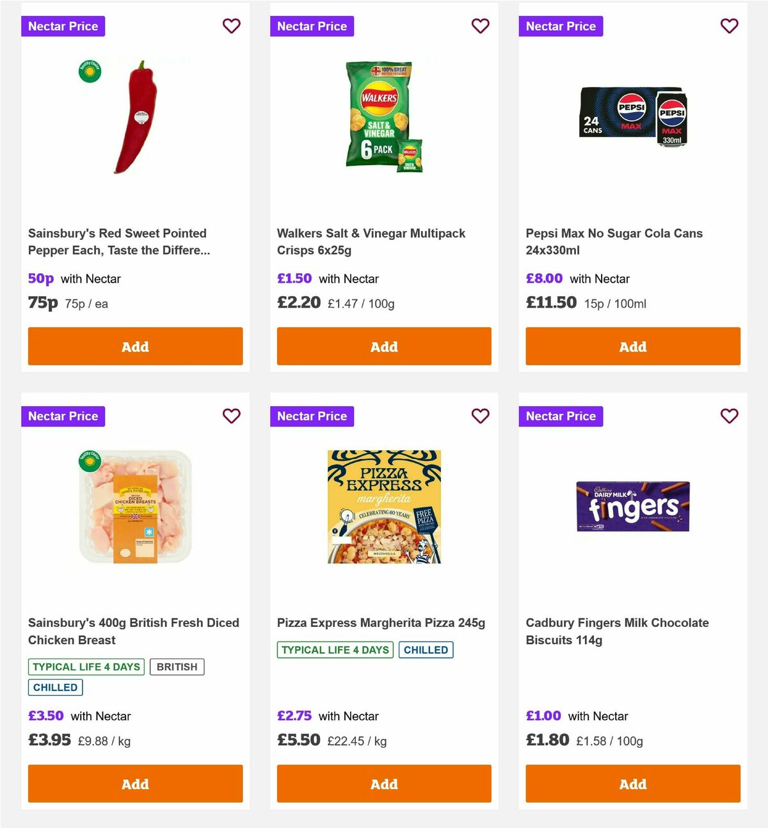Screen dimensions: 768x829
Task: Click the Nectar Price badge on Pepsi Max
Action: coord(561,26)
